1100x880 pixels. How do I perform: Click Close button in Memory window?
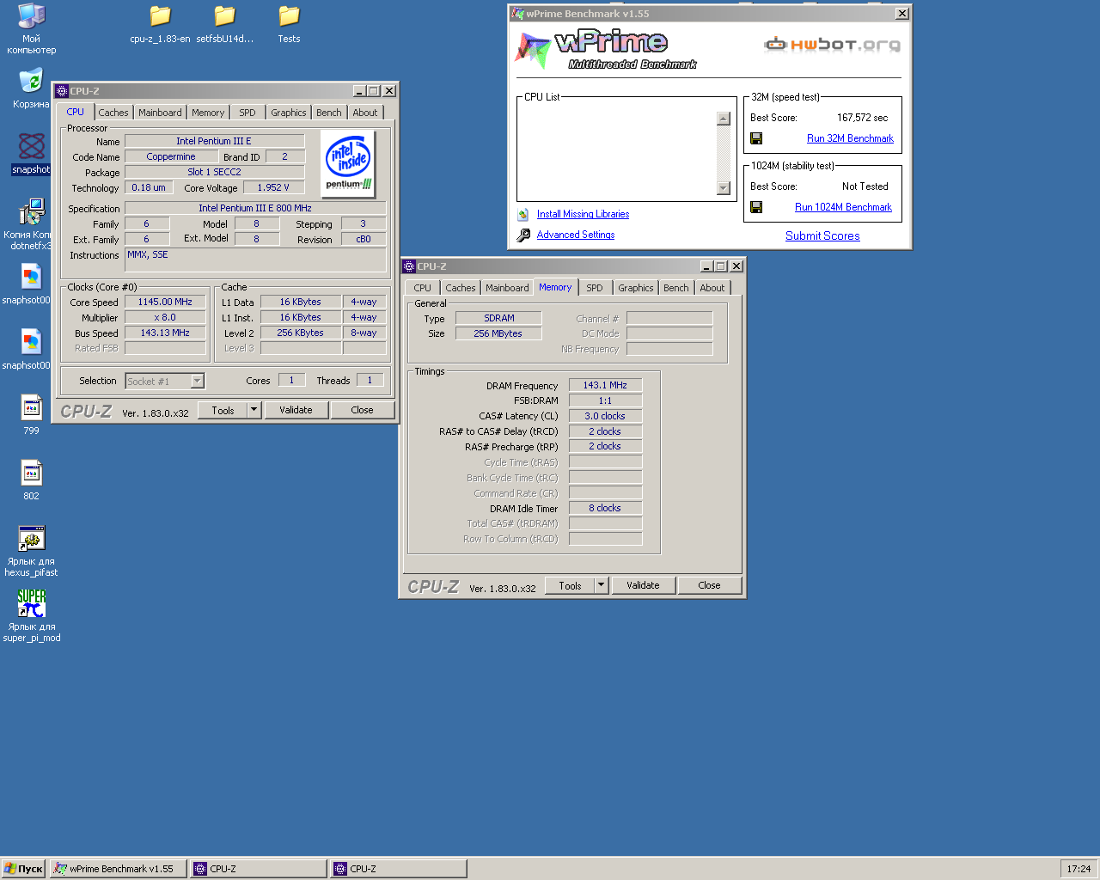[x=709, y=585]
